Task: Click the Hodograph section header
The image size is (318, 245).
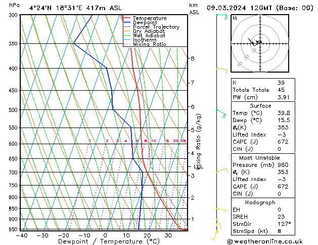Action: [x=260, y=202]
